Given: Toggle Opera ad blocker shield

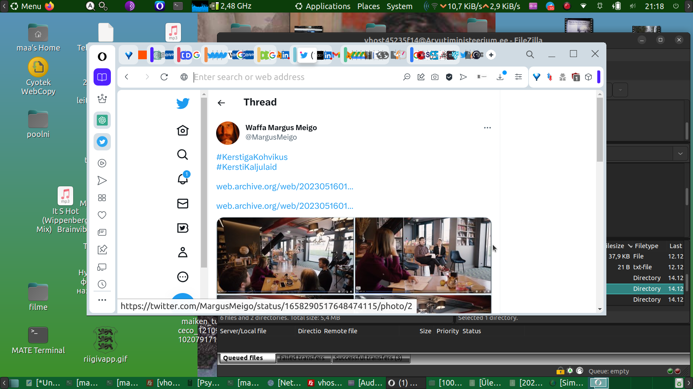Looking at the screenshot, I should tap(449, 77).
